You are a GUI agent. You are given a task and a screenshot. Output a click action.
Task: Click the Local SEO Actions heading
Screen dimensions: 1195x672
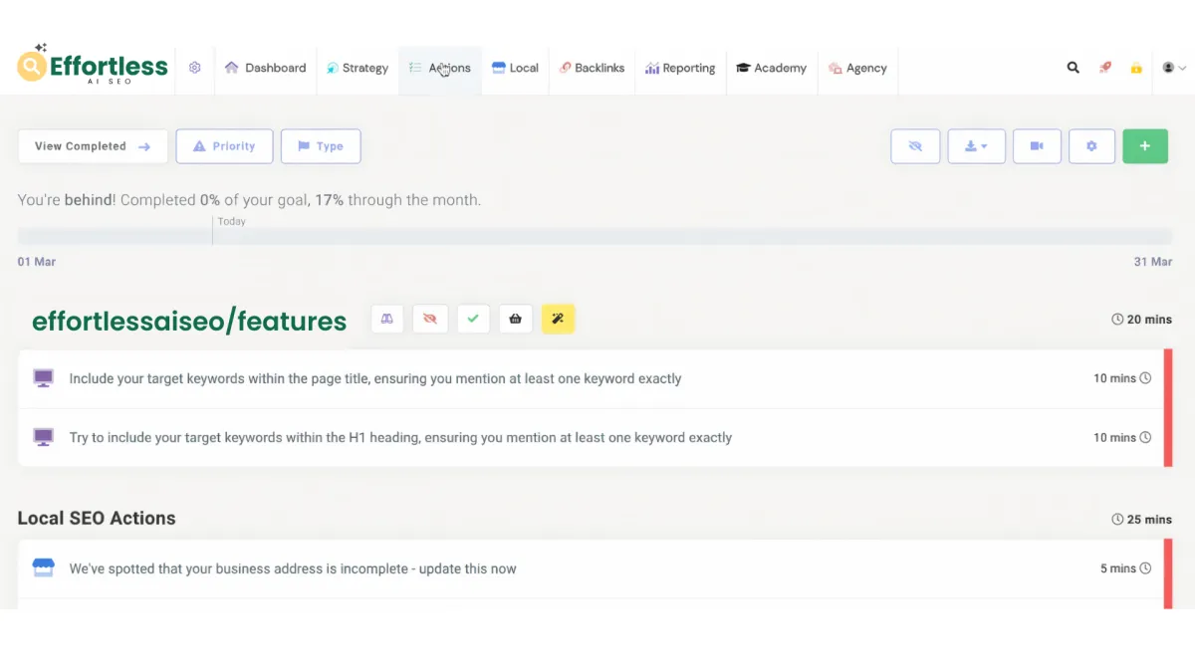click(97, 518)
